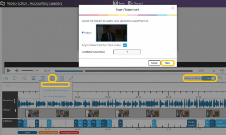Toggle Advanced Mode switch
This screenshot has height=135, width=226.
208,78
